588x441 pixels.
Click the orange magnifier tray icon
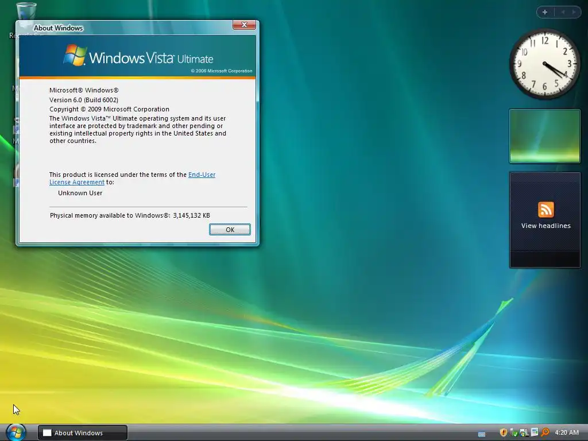click(546, 432)
